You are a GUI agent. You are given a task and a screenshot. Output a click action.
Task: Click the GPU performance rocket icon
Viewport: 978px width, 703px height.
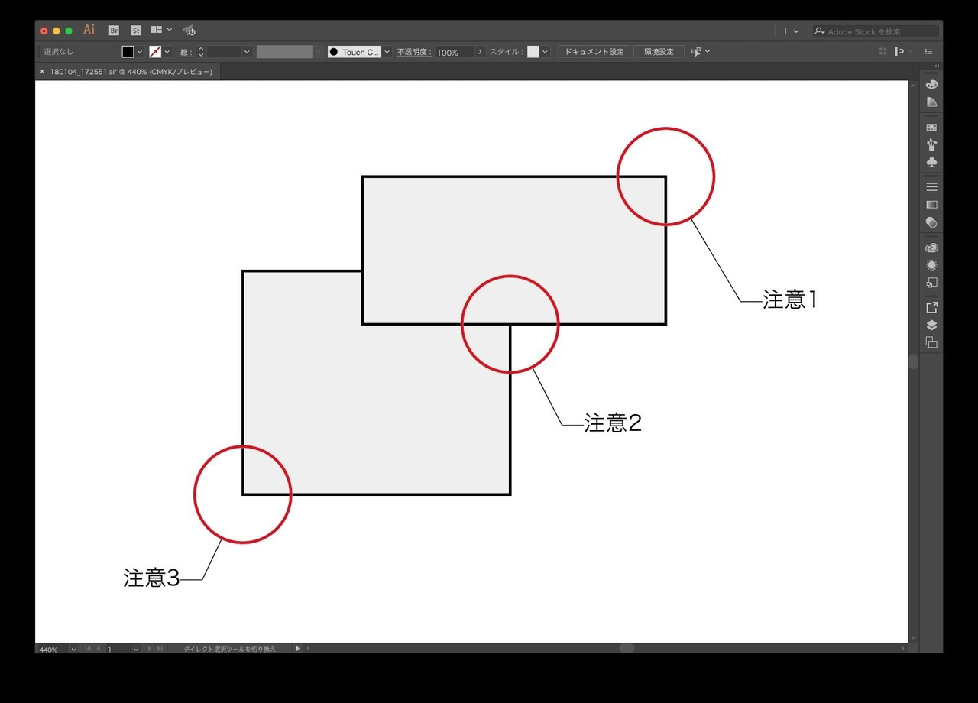click(x=189, y=31)
